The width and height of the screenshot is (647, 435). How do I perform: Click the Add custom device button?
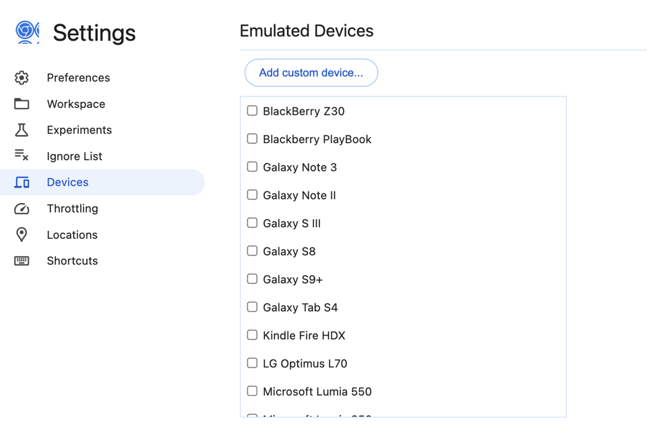pyautogui.click(x=311, y=72)
